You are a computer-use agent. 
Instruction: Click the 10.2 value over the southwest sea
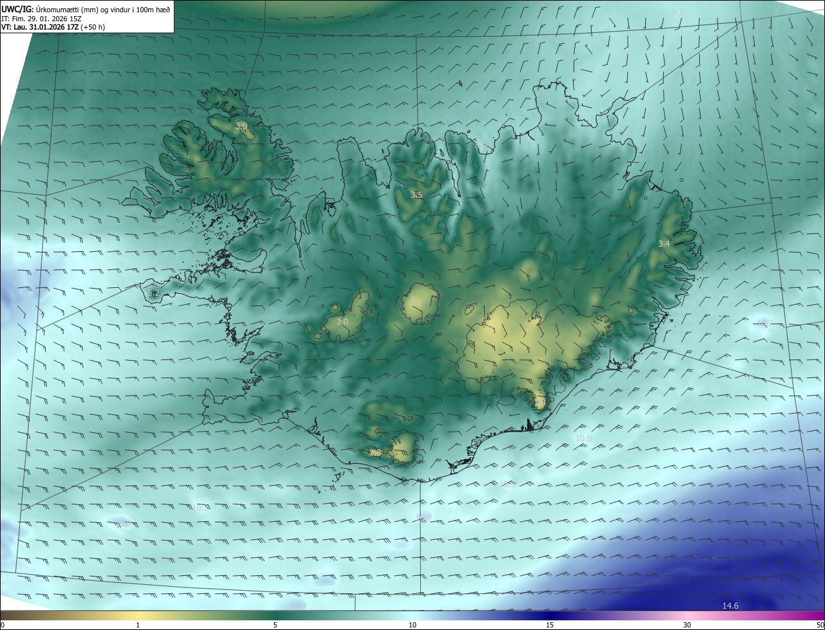[x=200, y=508]
